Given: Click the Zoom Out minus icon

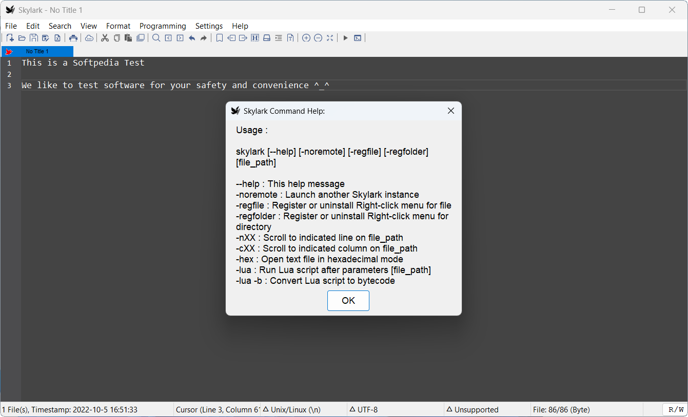Looking at the screenshot, I should (318, 38).
